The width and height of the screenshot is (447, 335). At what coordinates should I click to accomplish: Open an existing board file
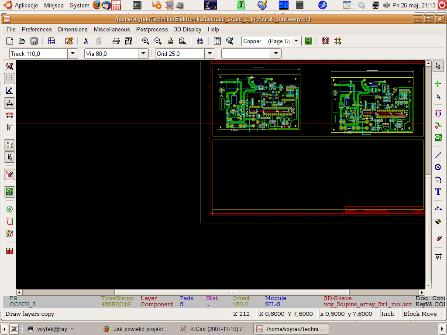[22, 41]
